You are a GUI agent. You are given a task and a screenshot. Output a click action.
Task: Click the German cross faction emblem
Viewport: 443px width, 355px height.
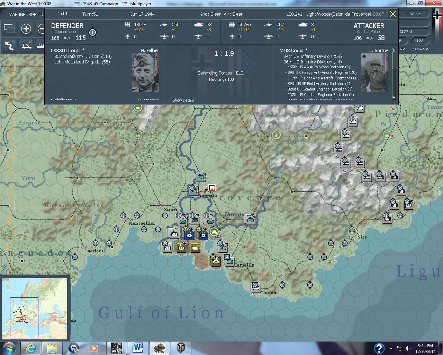437,15
